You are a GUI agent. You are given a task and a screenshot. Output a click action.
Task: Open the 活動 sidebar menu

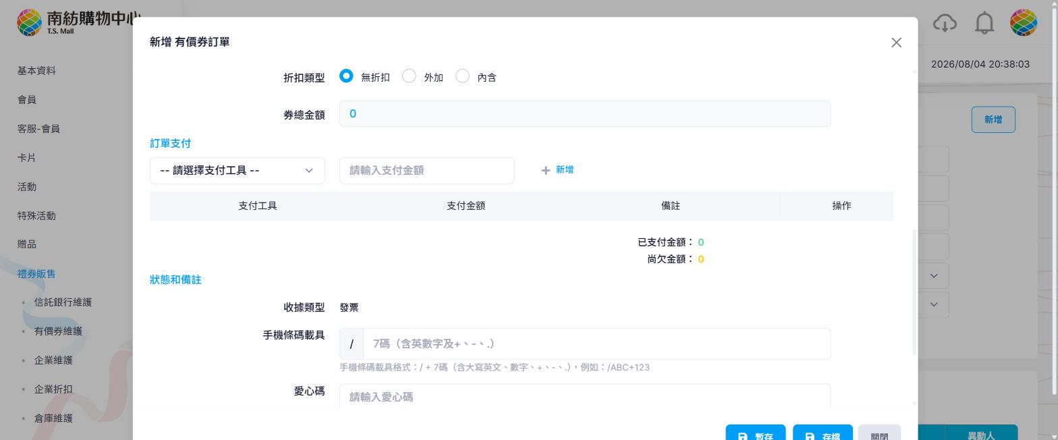(27, 187)
